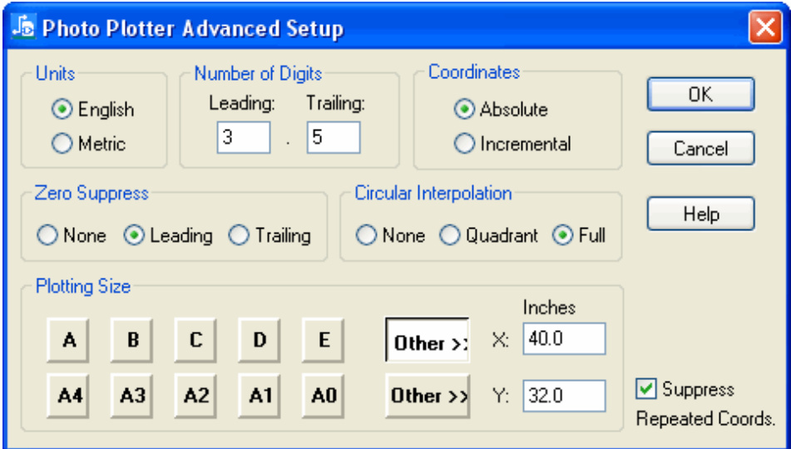Open Help for this dialog
The width and height of the screenshot is (791, 449).
(700, 214)
